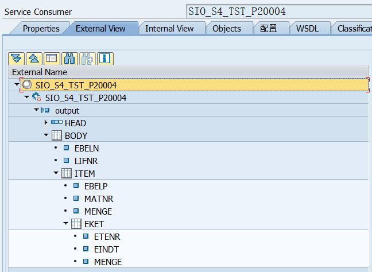Expand the HEAD node
This screenshot has height=272, width=372.
46,123
